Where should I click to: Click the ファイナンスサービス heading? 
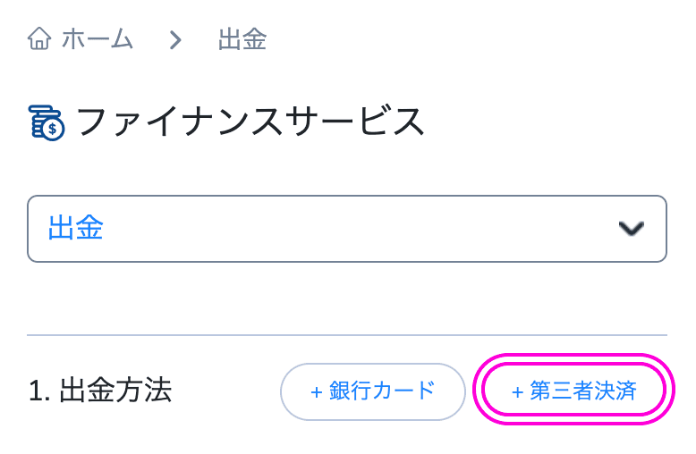point(250,122)
